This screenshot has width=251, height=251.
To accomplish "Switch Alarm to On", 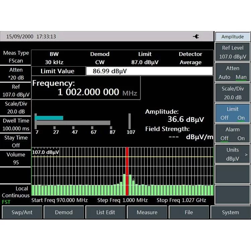I will tap(241, 138).
